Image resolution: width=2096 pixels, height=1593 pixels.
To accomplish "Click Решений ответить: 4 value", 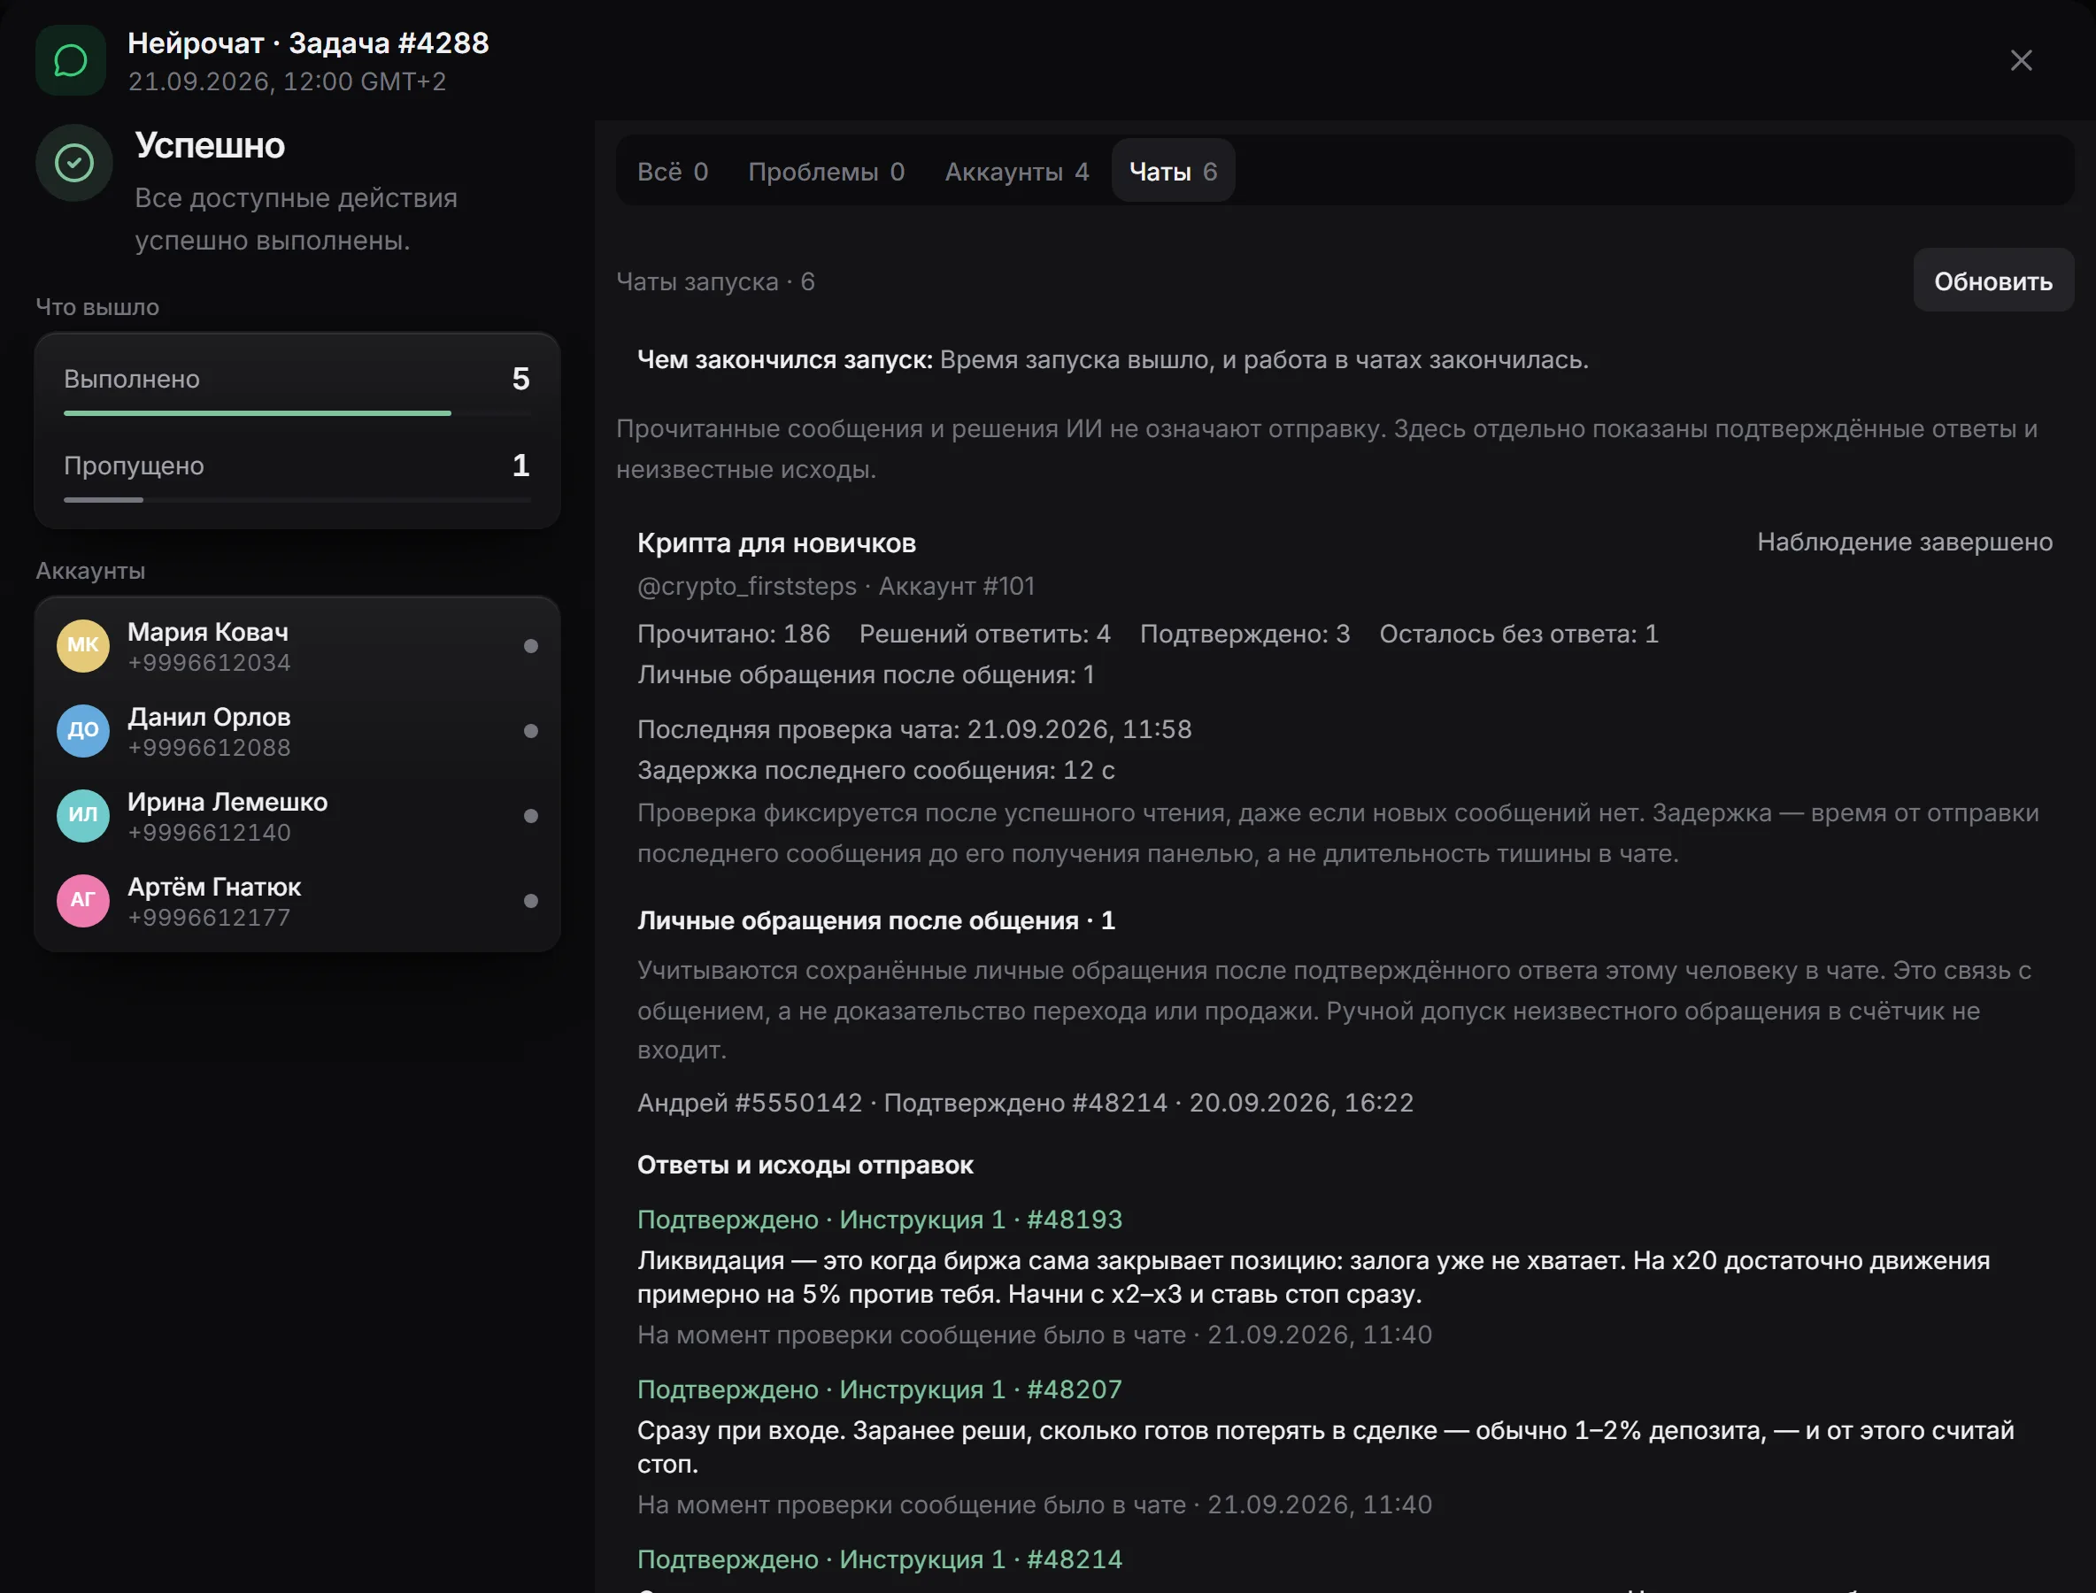I will click(984, 634).
